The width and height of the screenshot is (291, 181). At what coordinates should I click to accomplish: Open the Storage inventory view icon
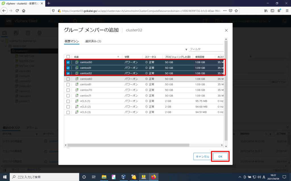pyautogui.click(x=28, y=33)
